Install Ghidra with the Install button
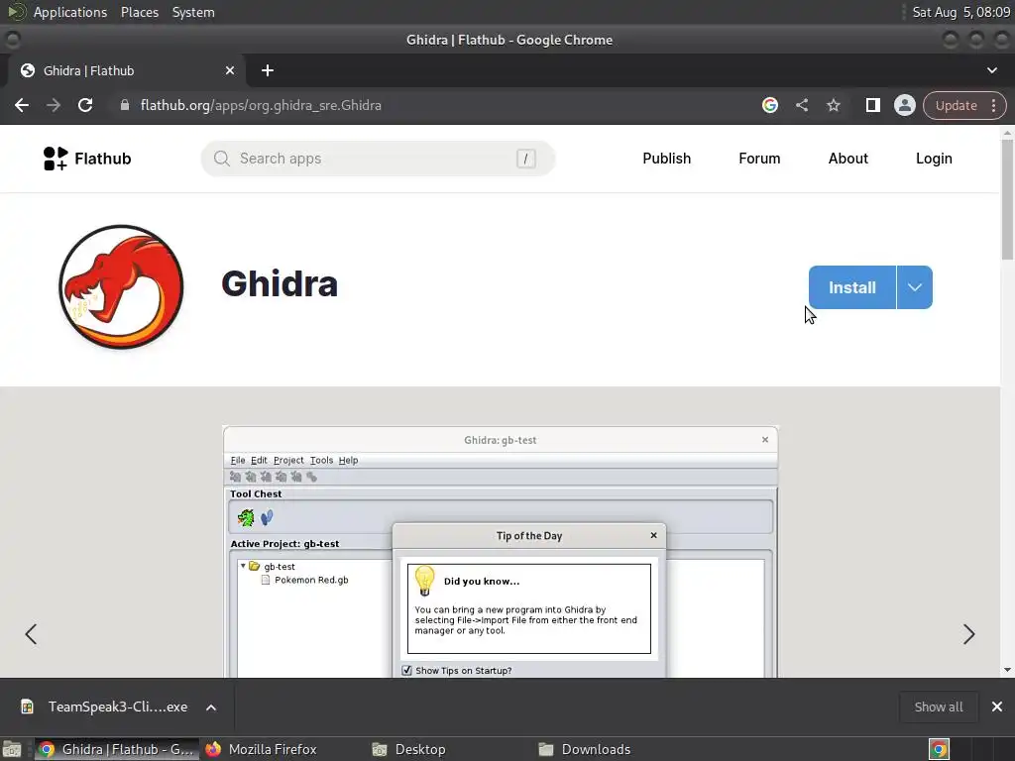 pyautogui.click(x=851, y=287)
